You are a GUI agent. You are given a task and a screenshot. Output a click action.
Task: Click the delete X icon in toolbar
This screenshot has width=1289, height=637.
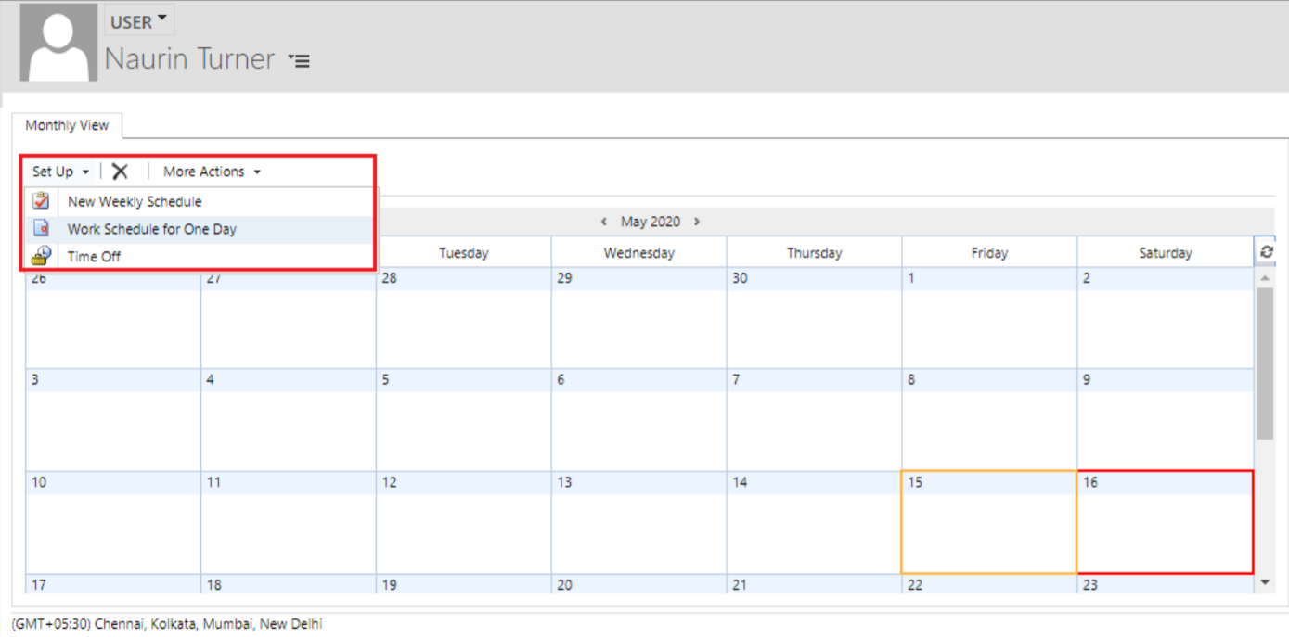point(120,172)
